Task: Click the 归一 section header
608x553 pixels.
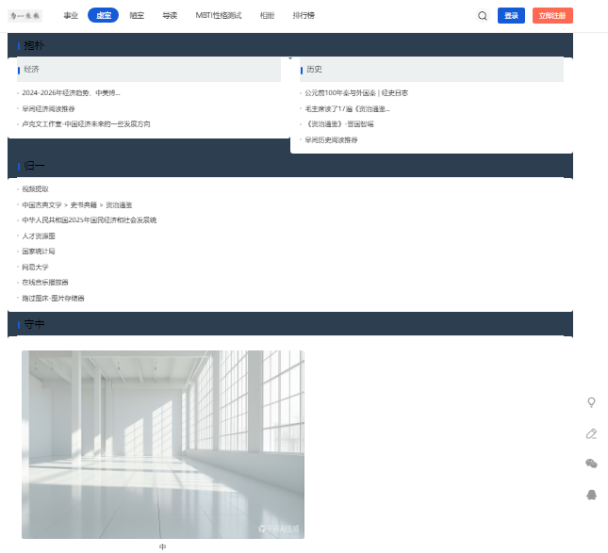Action: pyautogui.click(x=34, y=166)
